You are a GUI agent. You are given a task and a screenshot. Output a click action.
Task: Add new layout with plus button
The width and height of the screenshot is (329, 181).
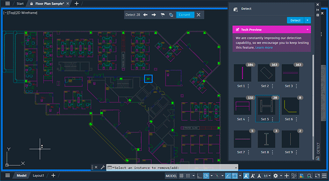(x=53, y=175)
